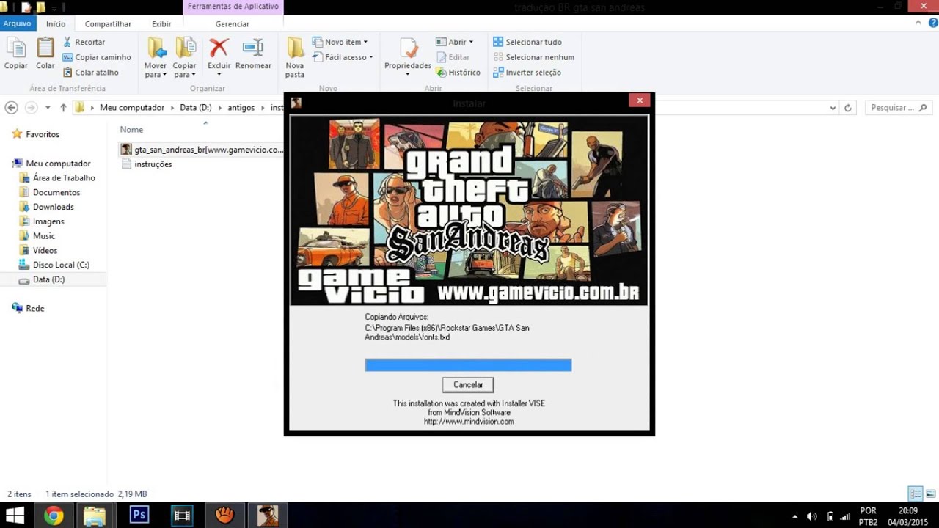Click Colar atalho in the ribbon

tap(90, 73)
